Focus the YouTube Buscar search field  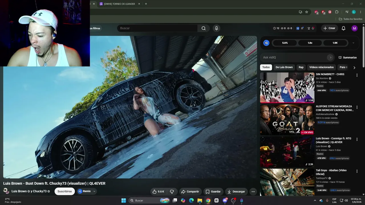coord(157,28)
